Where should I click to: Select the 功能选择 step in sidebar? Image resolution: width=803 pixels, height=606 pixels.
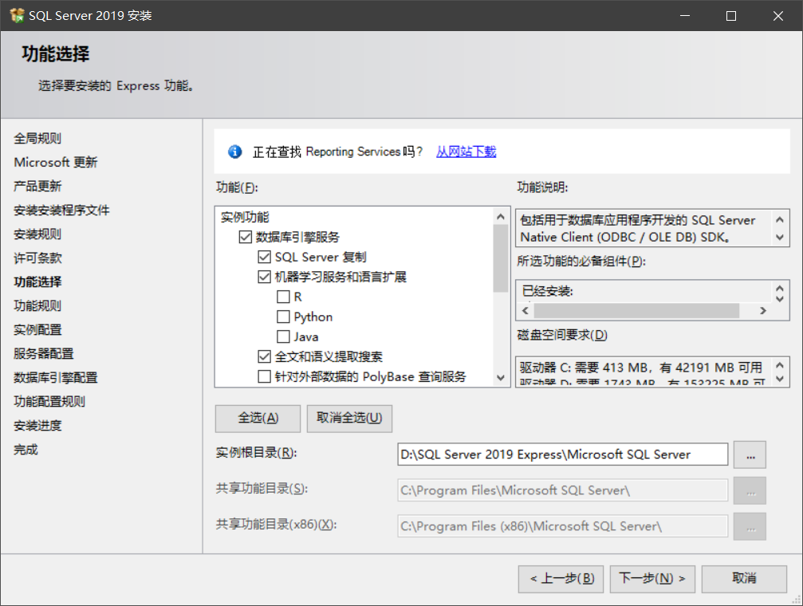[x=37, y=281]
